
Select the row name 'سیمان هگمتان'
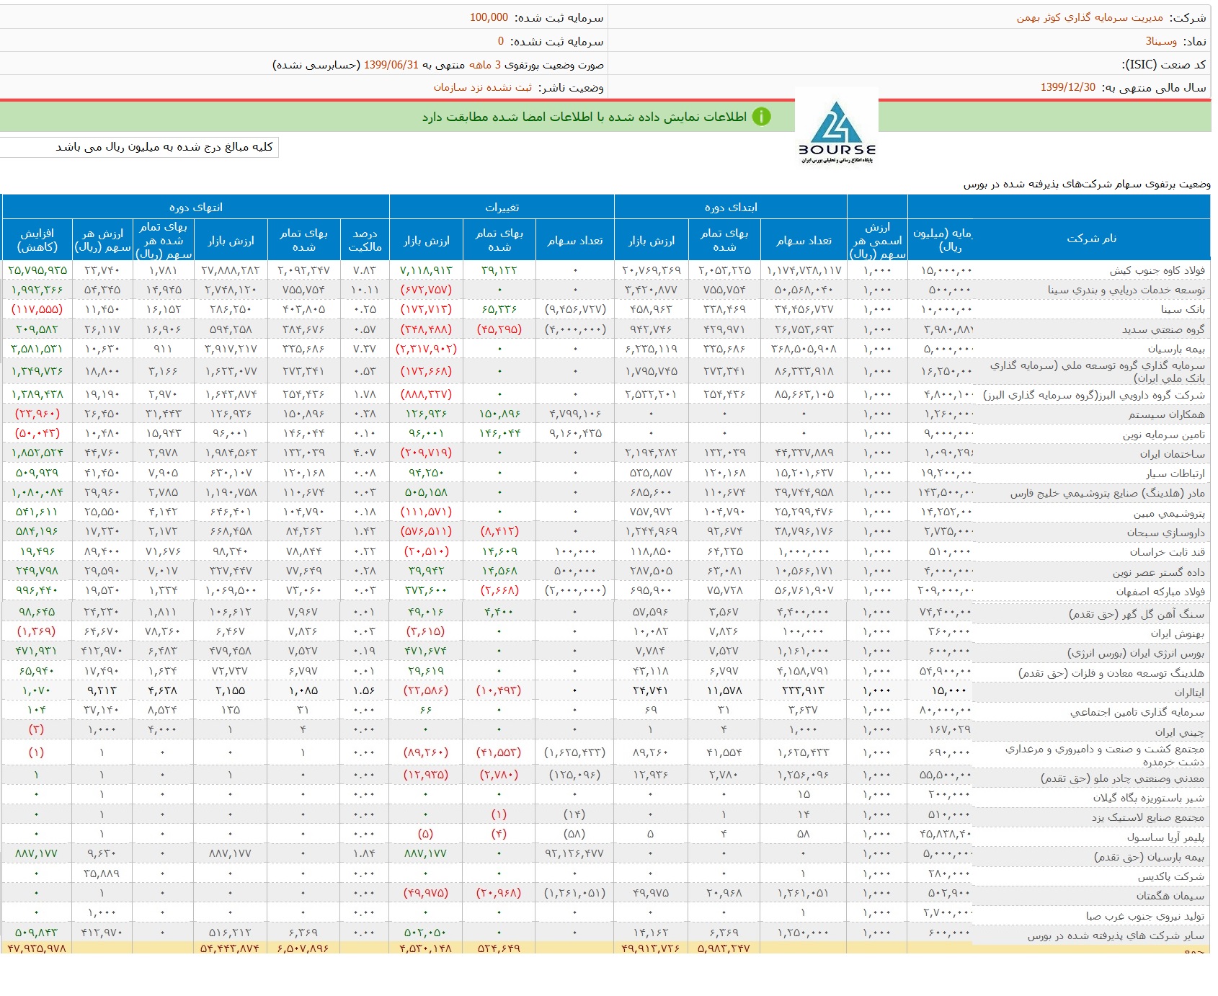pyautogui.click(x=1170, y=896)
